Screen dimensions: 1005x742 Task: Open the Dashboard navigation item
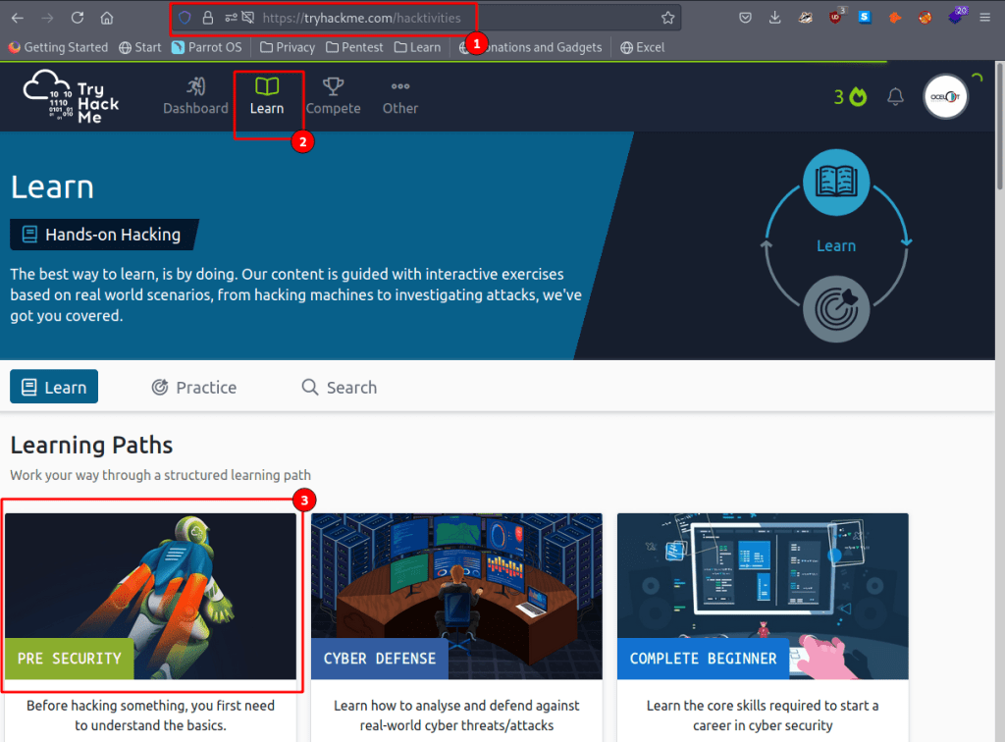point(195,96)
